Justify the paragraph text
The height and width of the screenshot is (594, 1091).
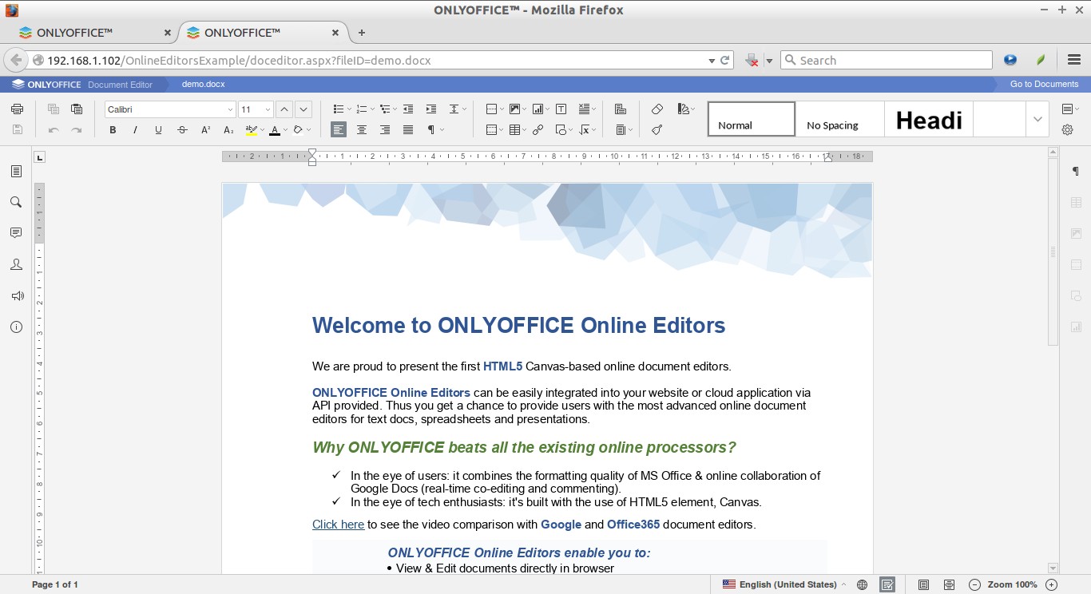pyautogui.click(x=408, y=130)
